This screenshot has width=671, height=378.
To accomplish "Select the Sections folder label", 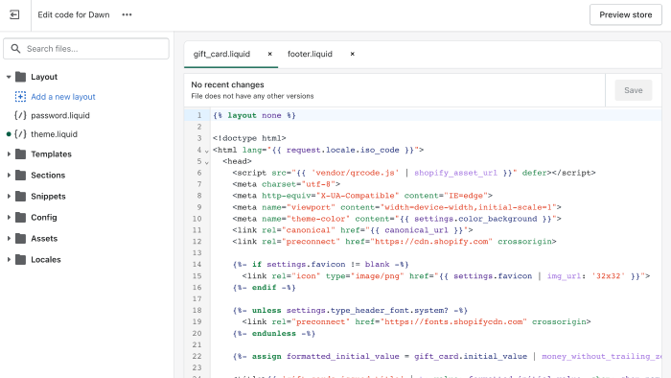I will (x=48, y=175).
